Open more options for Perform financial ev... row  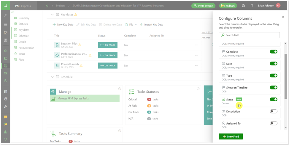tap(196, 55)
